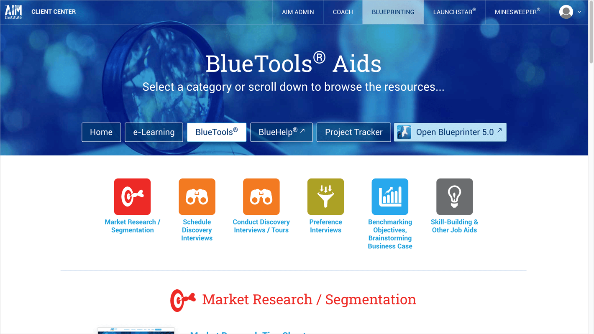Screen dimensions: 594x334
Task: Click the Preference Interviews funnel icon
Action: click(325, 197)
